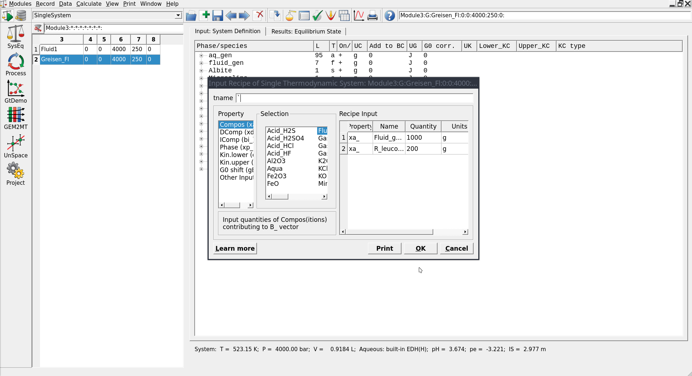Confirm the recipe with OK
This screenshot has height=376, width=692.
click(x=421, y=249)
